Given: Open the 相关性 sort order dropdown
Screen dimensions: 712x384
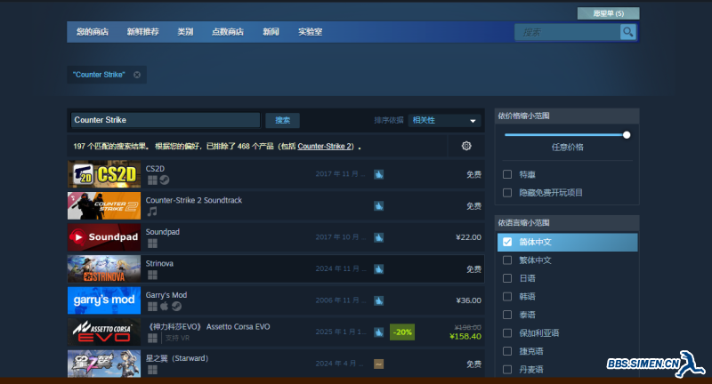Looking at the screenshot, I should [x=444, y=120].
